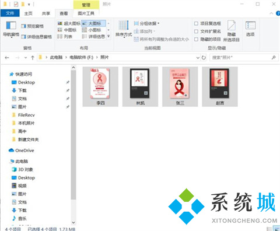This screenshot has height=231, width=280.
Task: Choose 中图标 layout
Action: tap(67, 30)
